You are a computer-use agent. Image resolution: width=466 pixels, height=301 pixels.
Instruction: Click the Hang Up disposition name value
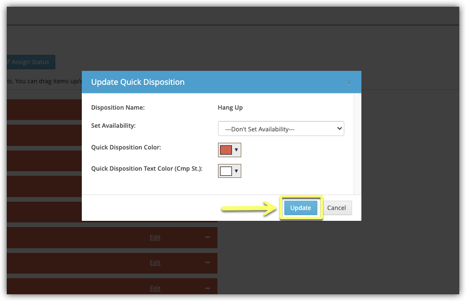pos(230,108)
